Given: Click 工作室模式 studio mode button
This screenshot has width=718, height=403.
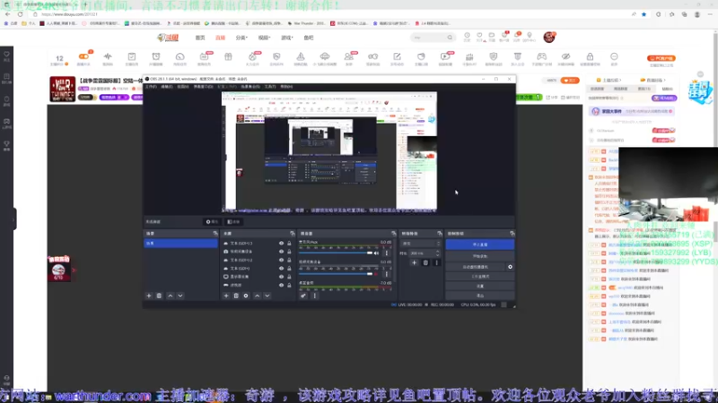Looking at the screenshot, I should pos(480,277).
